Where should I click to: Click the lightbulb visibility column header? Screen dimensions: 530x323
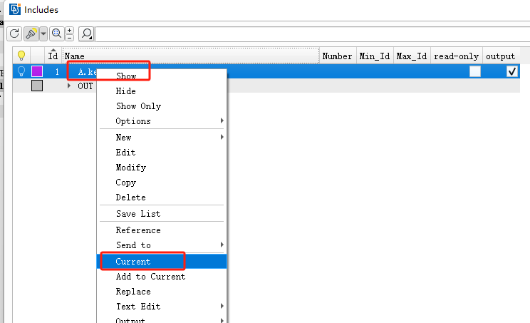pos(21,56)
